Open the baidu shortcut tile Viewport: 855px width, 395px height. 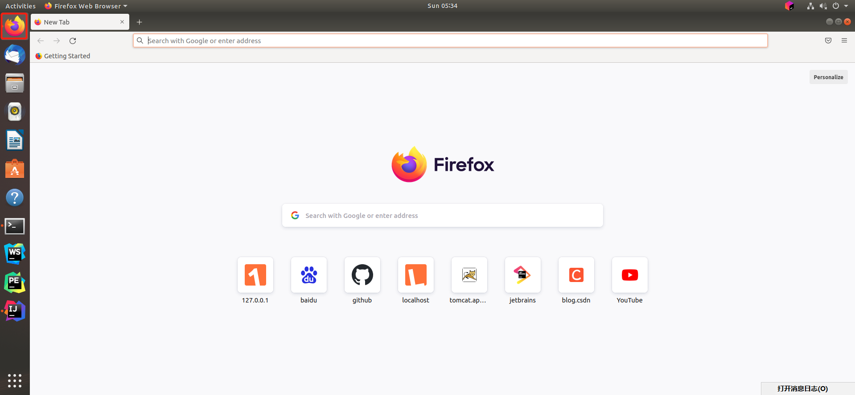(308, 275)
